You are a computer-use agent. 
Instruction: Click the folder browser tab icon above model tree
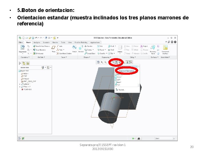(24, 63)
